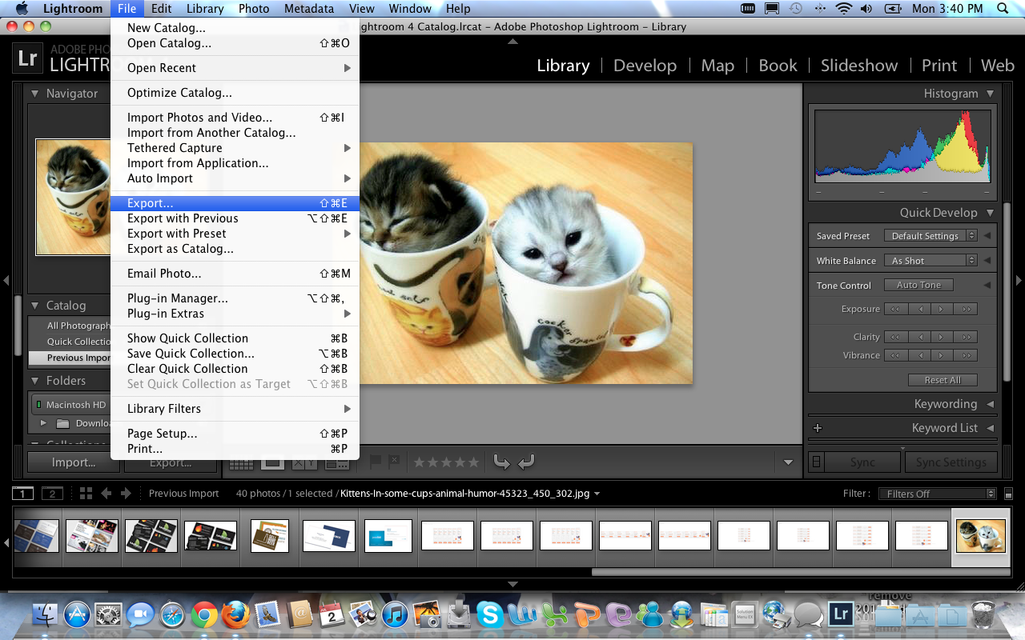Click the plus icon beside Keyword List
This screenshot has height=640, width=1025.
tap(818, 428)
